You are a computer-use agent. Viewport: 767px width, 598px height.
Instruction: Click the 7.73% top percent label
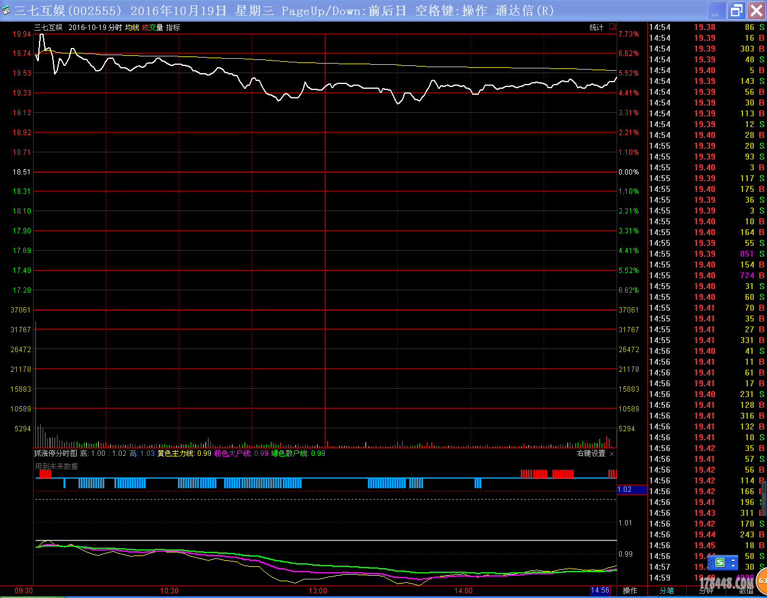[x=629, y=34]
